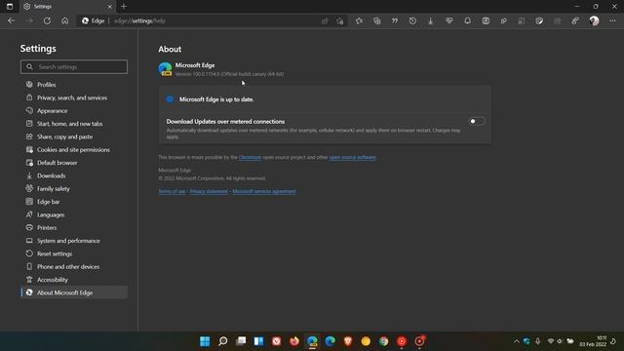Open Accessibility settings section

(74, 280)
